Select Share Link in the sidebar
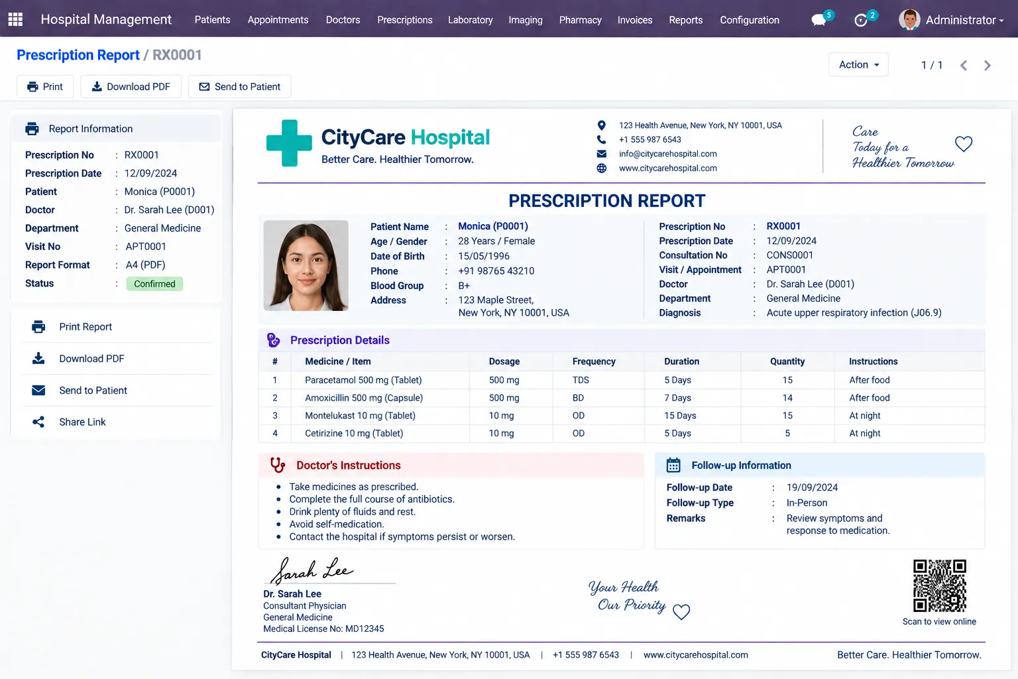The width and height of the screenshot is (1018, 679). point(117,422)
